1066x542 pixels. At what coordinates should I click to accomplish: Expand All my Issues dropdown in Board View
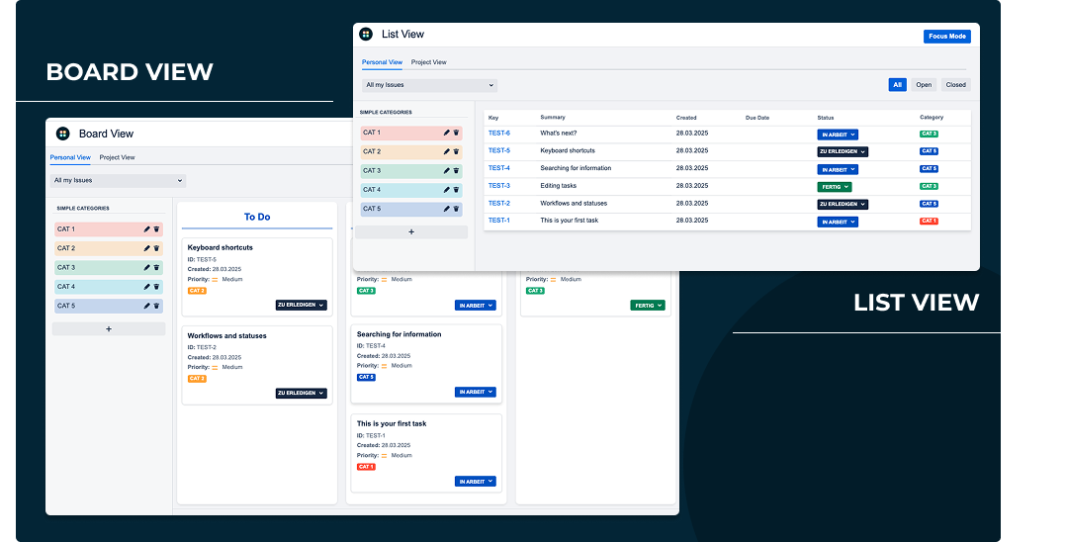[119, 180]
